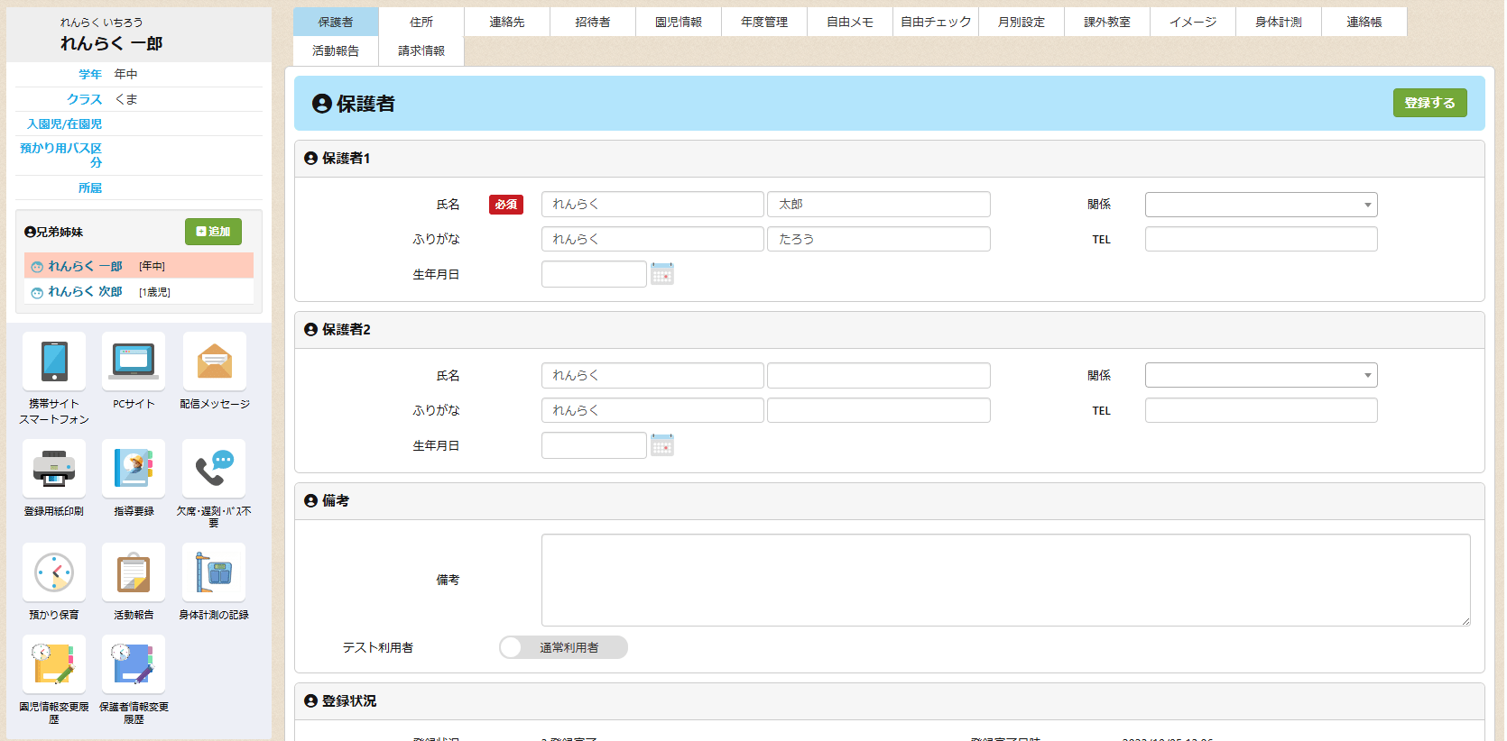Screen dimensions: 1507x741
Task: Switch to the 月別設定 tab
Action: (1022, 22)
